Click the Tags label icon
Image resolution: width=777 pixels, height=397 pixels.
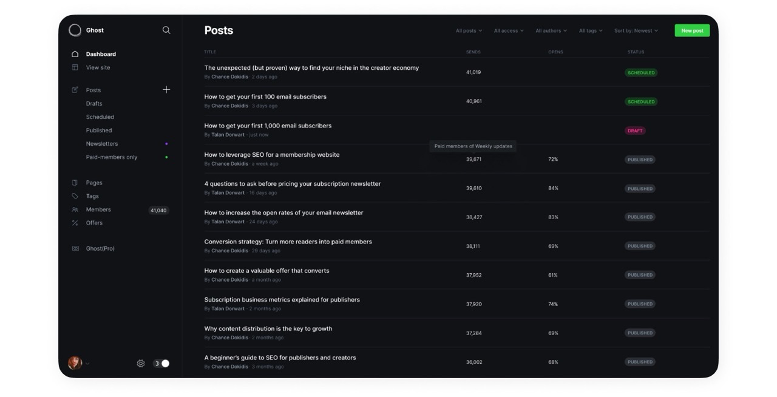pos(75,196)
